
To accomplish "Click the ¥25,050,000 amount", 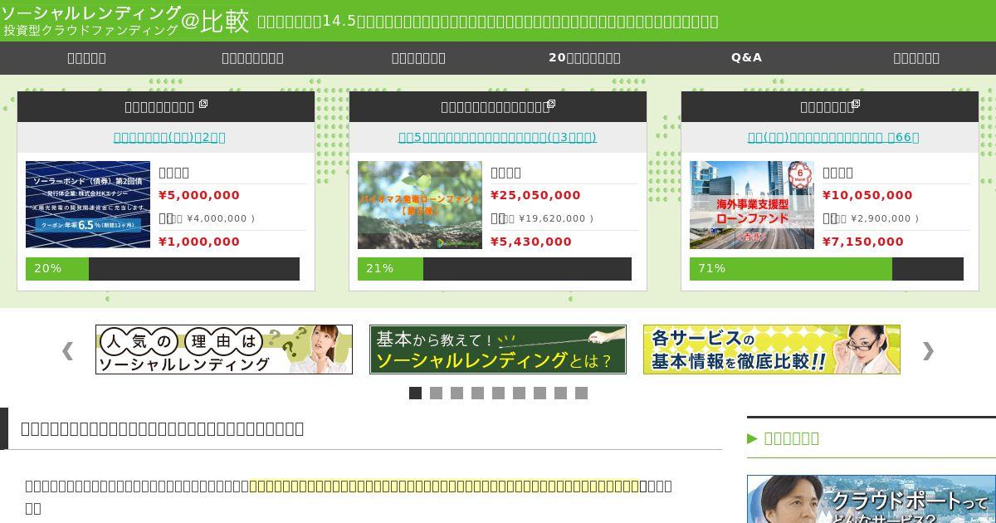I will (x=535, y=195).
